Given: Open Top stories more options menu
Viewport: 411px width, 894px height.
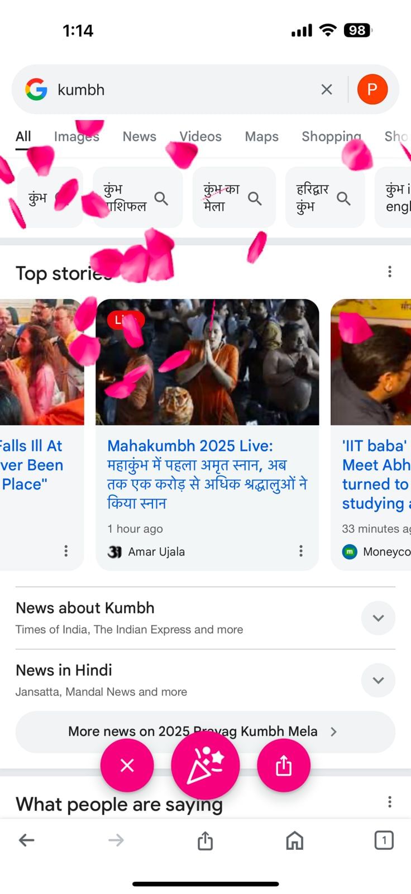Looking at the screenshot, I should [390, 272].
